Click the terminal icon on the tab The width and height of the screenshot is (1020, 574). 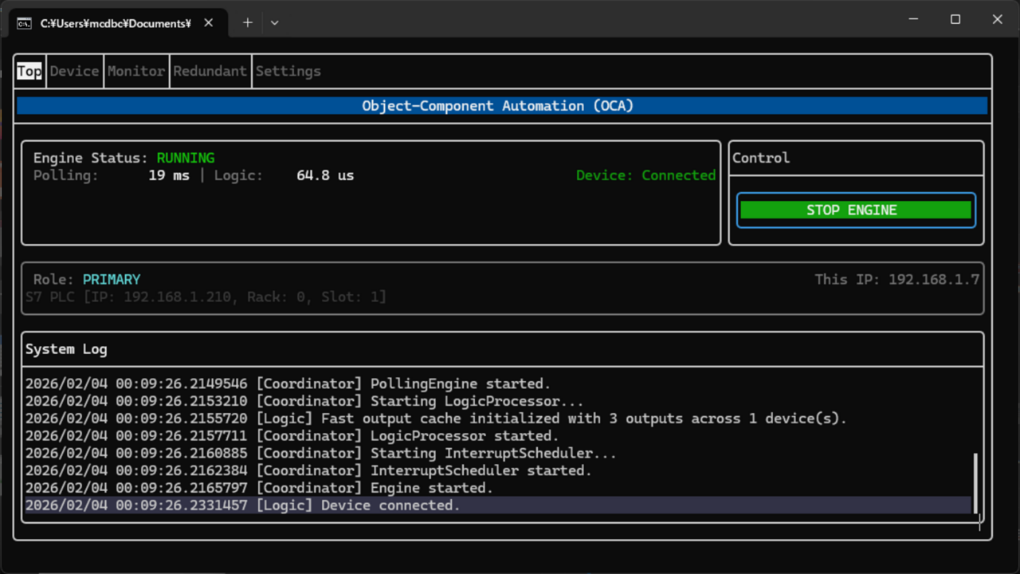[25, 23]
